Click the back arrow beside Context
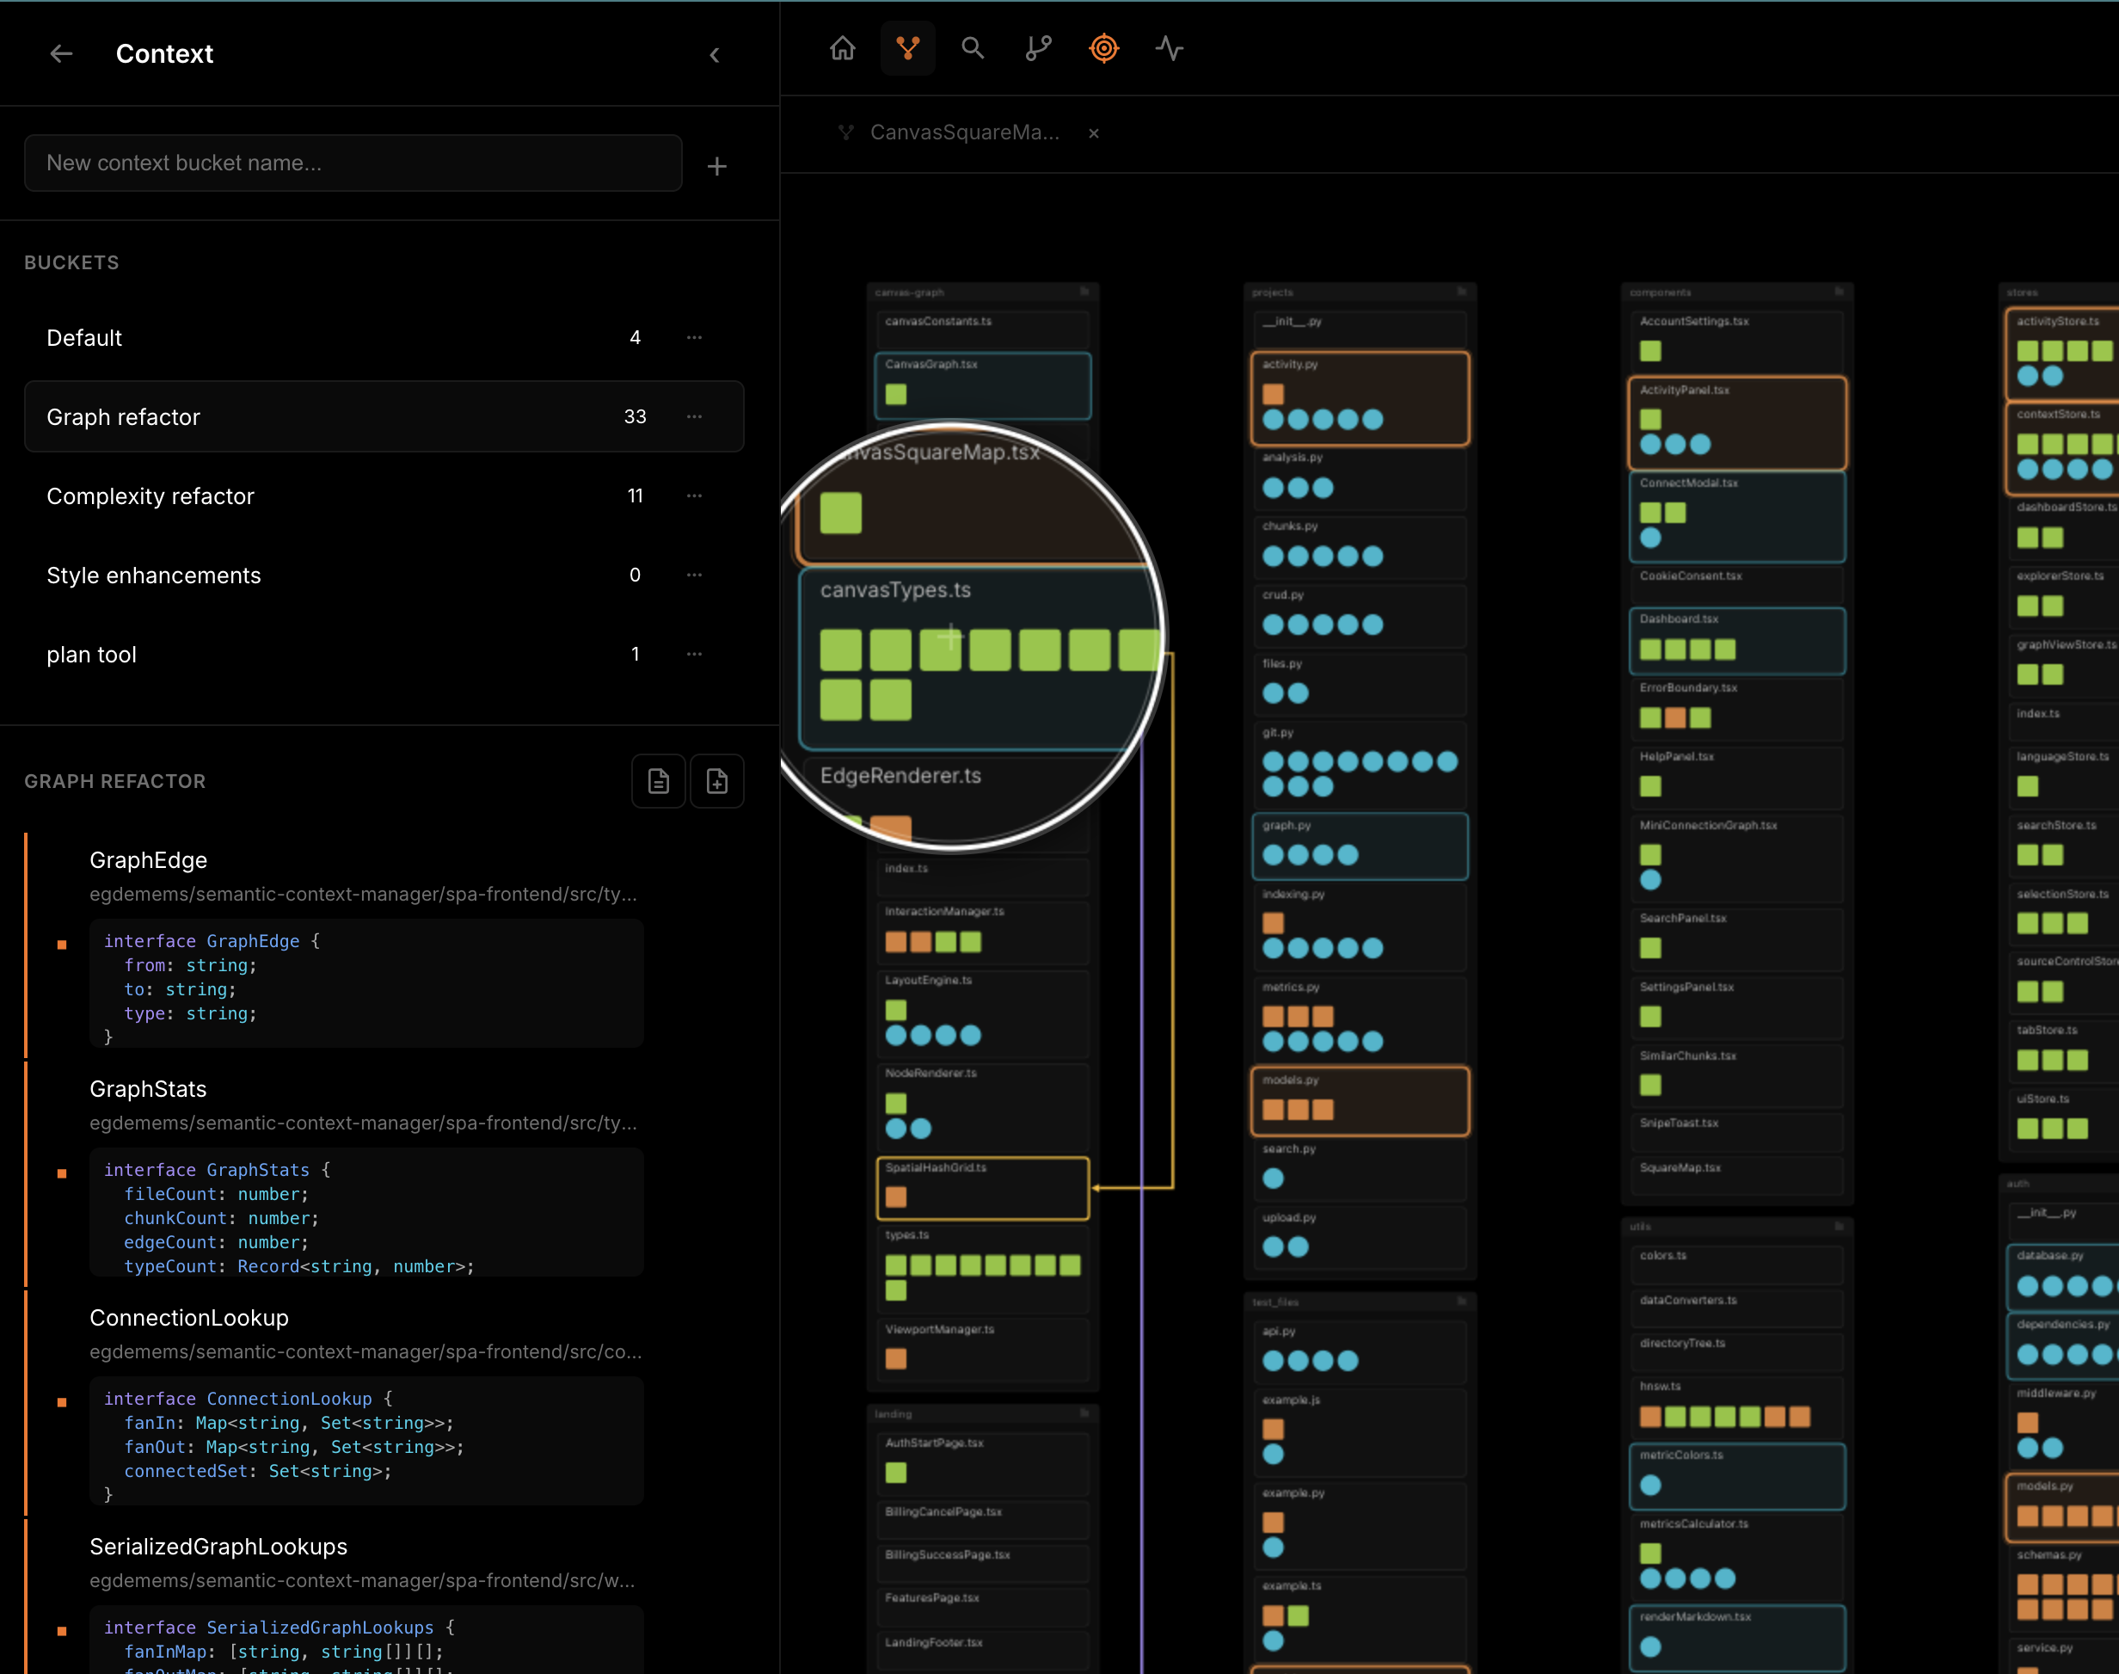The width and height of the screenshot is (2119, 1674). pyautogui.click(x=61, y=54)
